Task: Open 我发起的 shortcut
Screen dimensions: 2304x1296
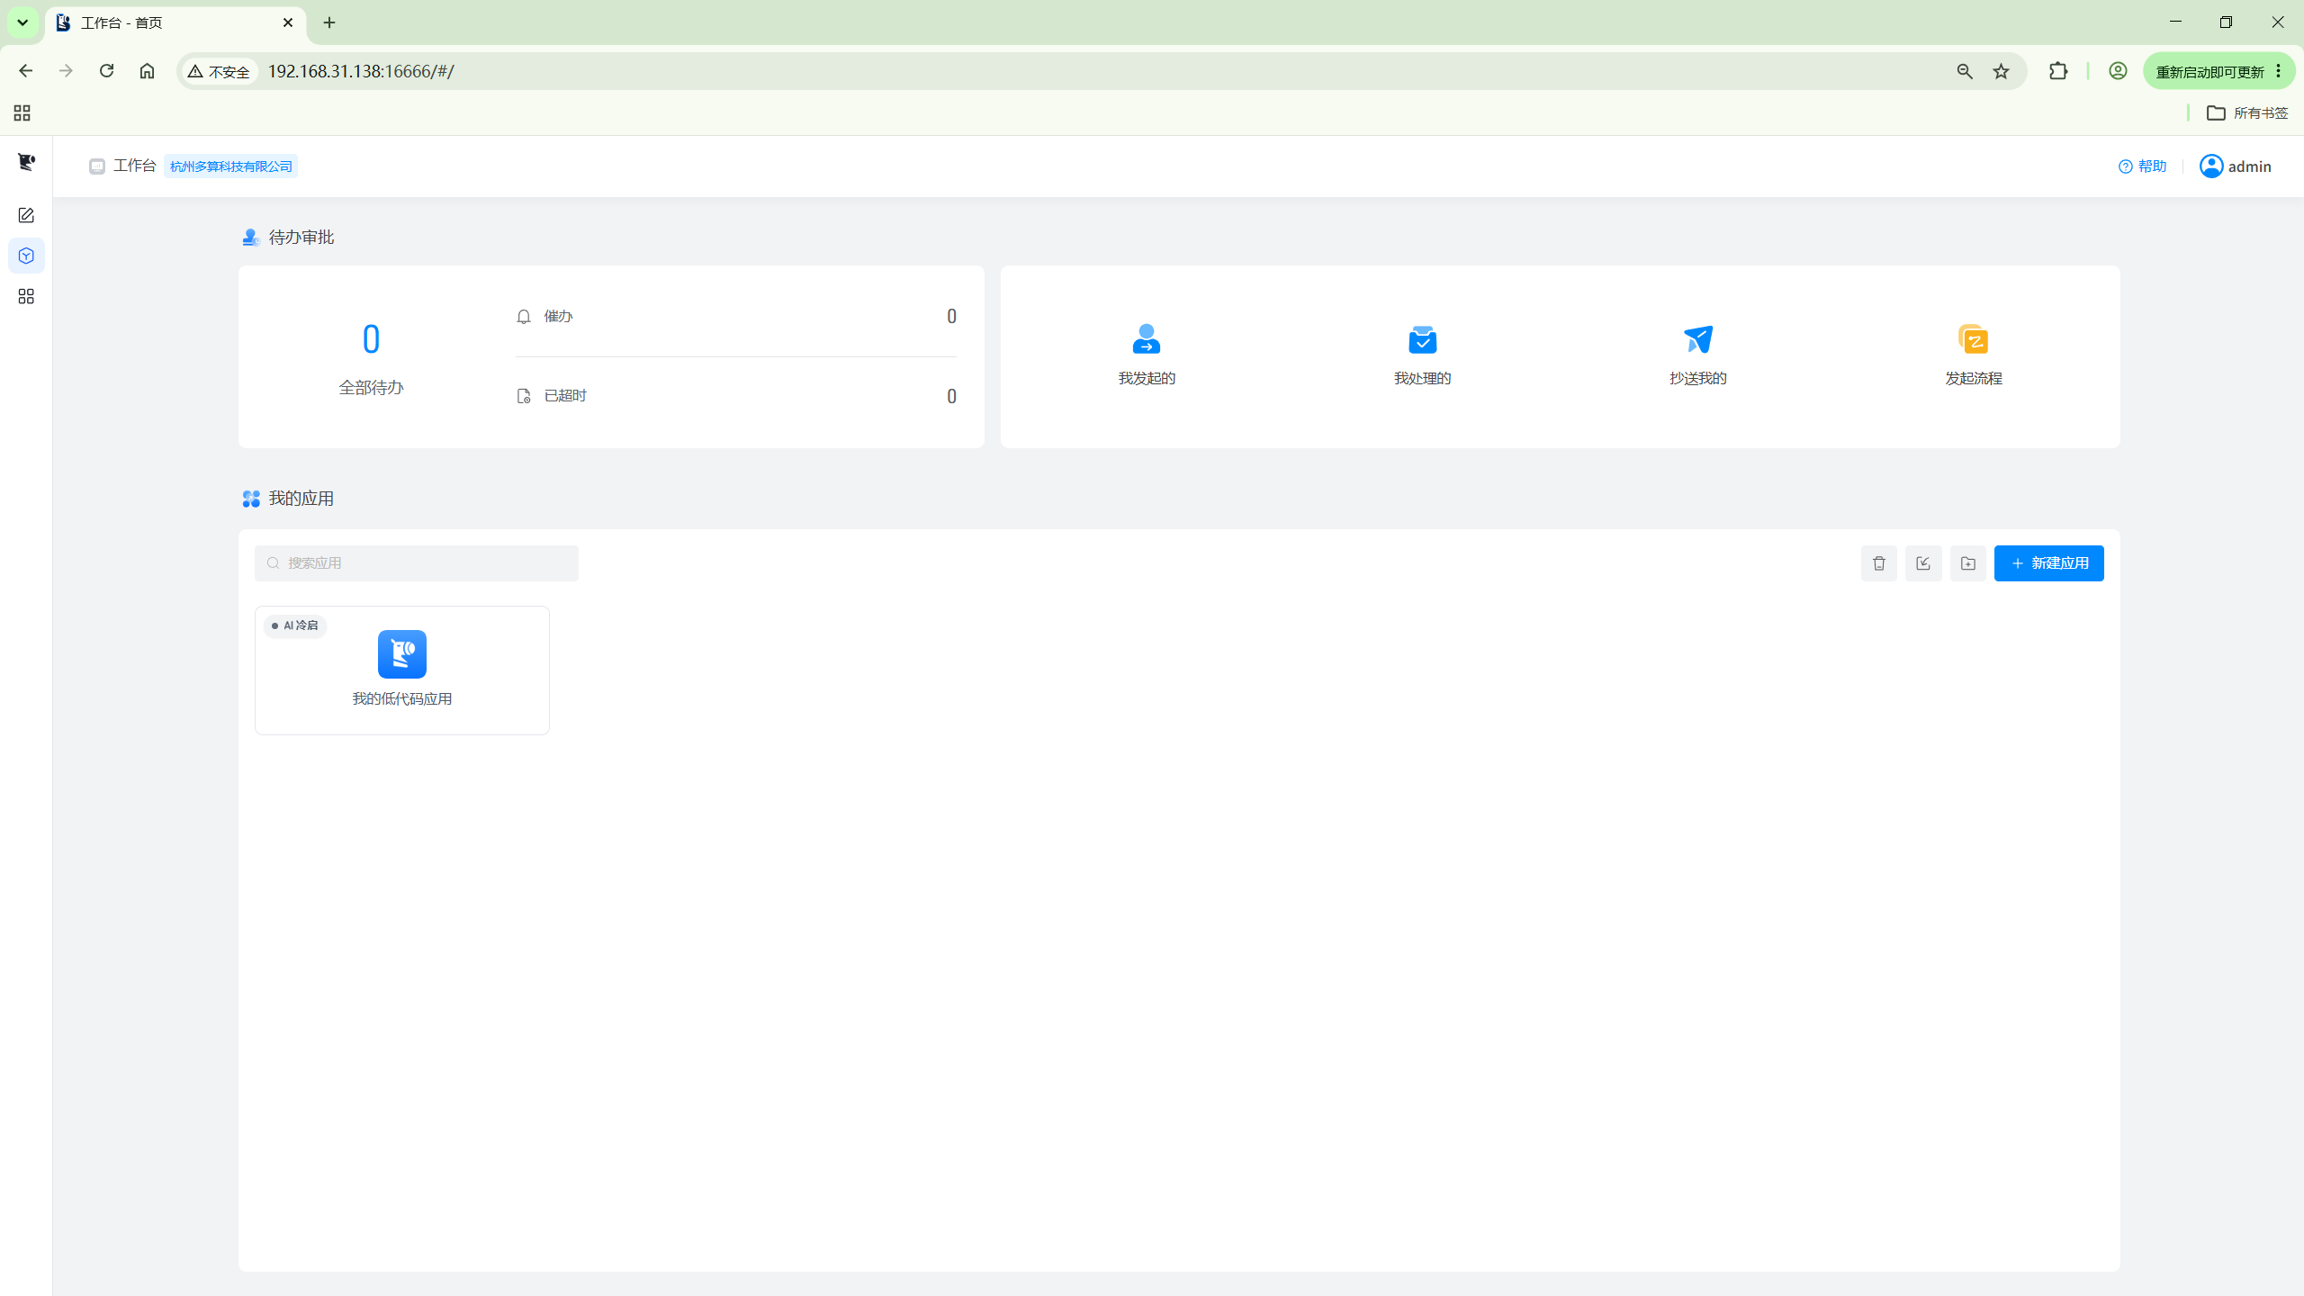Action: click(1147, 355)
